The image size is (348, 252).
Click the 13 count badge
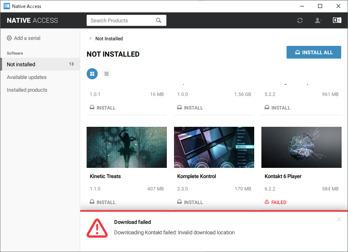tap(71, 64)
